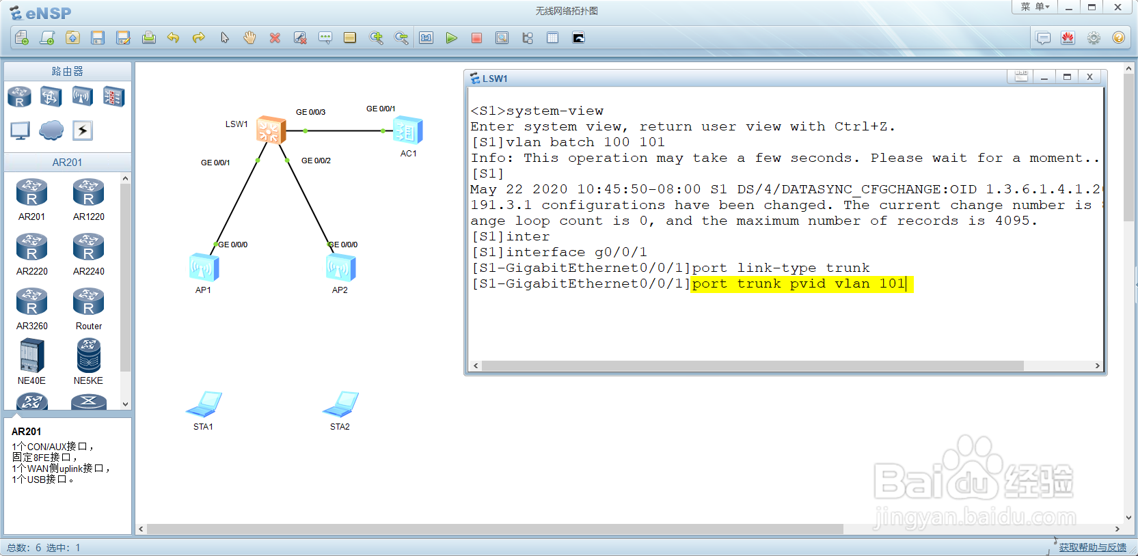Click the LSW1 terminal horizontal scrollbar

(x=753, y=365)
